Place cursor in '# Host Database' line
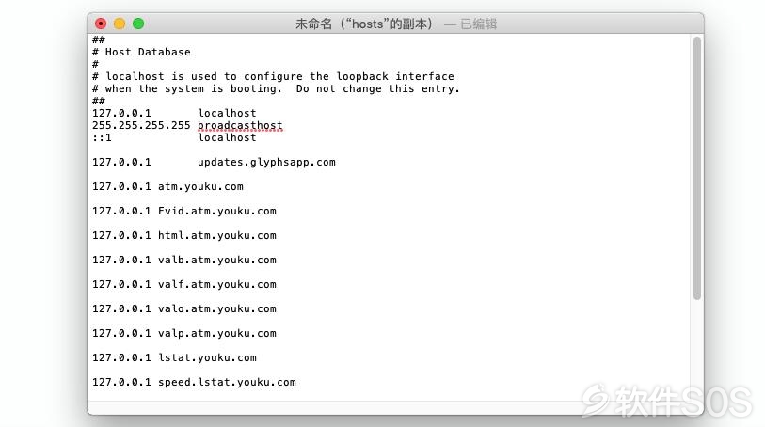The height and width of the screenshot is (427, 765). 141,52
